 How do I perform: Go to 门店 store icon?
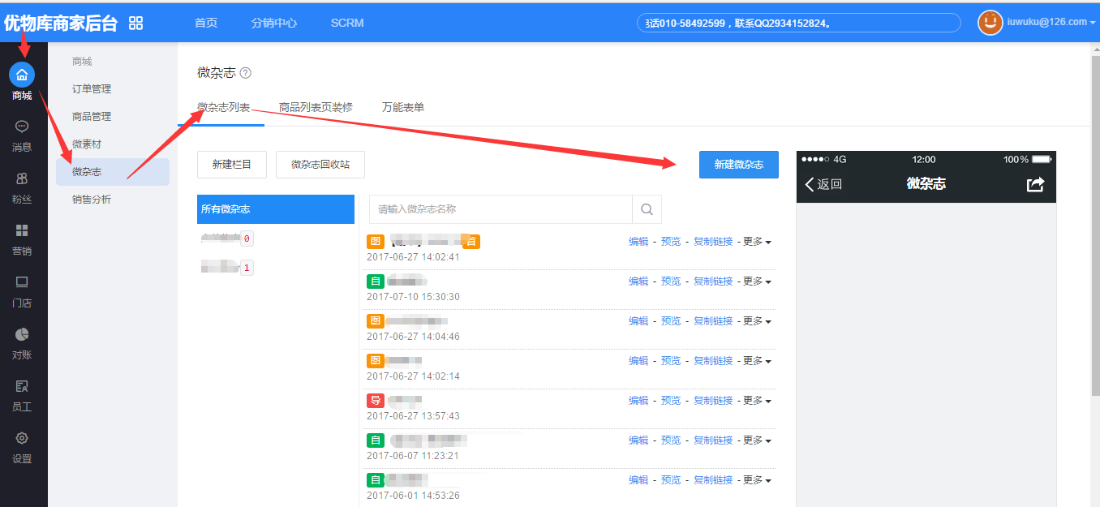point(22,282)
